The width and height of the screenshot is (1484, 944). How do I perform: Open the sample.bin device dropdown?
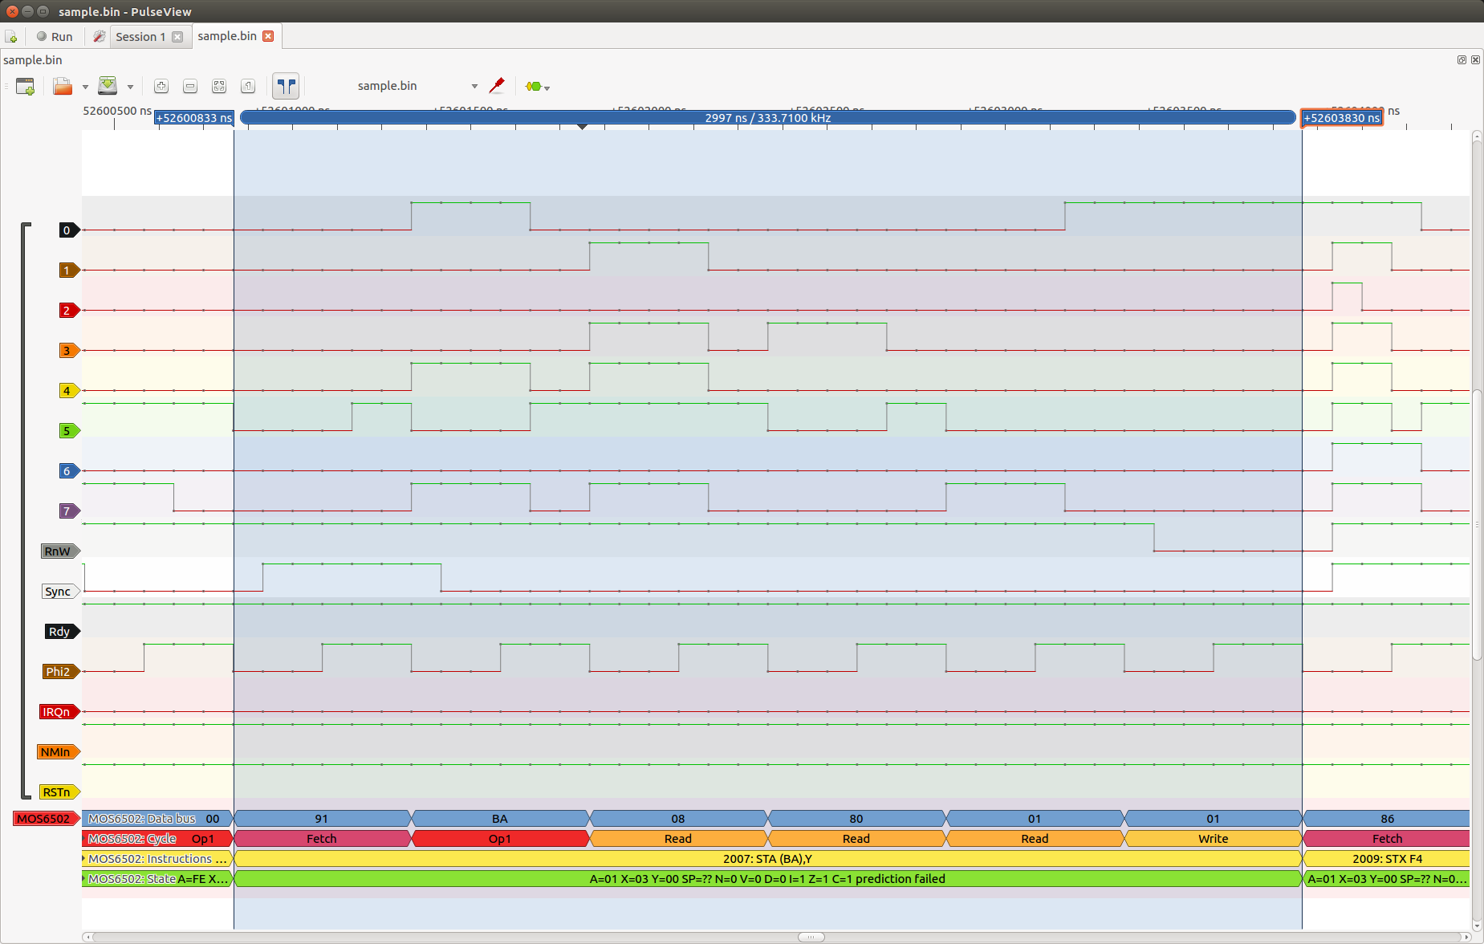417,86
